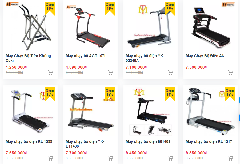Screen dimensions: 240x164
Task: Open Máy Chạy Bộ Trên Không Xuki title link
Action: click(x=28, y=58)
